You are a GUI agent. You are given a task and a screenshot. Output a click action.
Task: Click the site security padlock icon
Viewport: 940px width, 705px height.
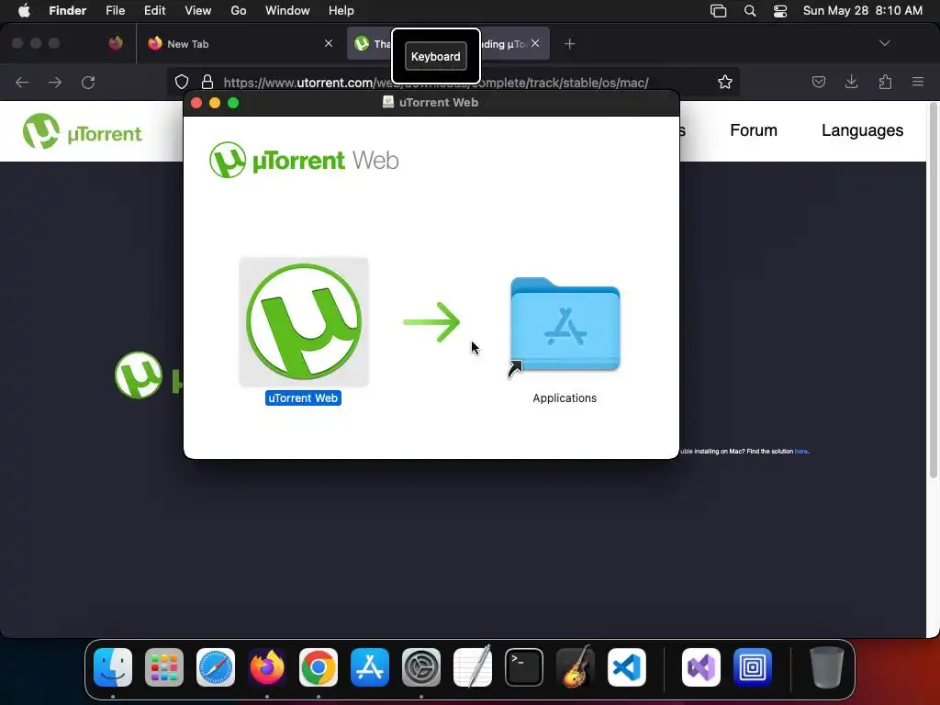pyautogui.click(x=207, y=82)
